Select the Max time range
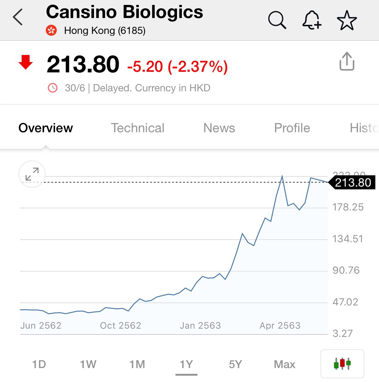 click(284, 364)
